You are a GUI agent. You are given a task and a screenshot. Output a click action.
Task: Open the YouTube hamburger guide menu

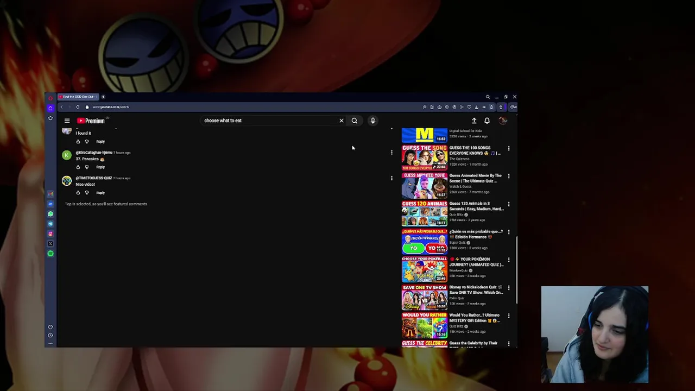coord(67,121)
